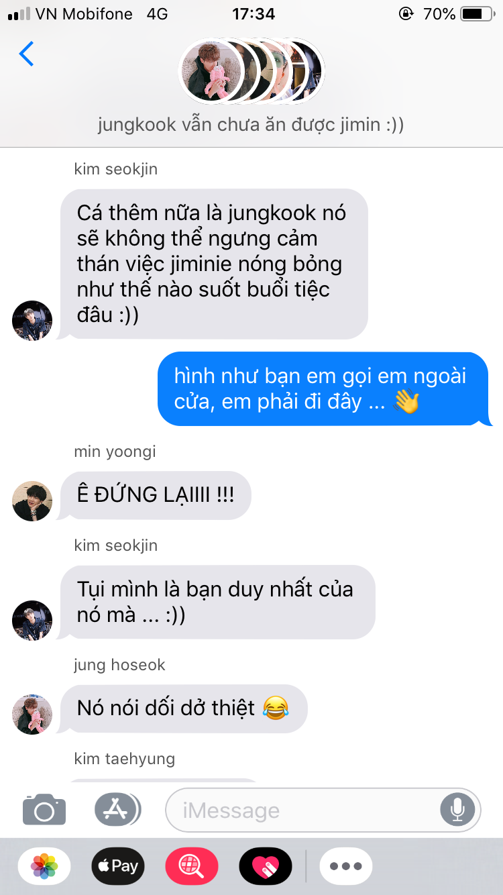Image resolution: width=503 pixels, height=895 pixels.
Task: Tap min yoongi's profile avatar
Action: pos(32,501)
